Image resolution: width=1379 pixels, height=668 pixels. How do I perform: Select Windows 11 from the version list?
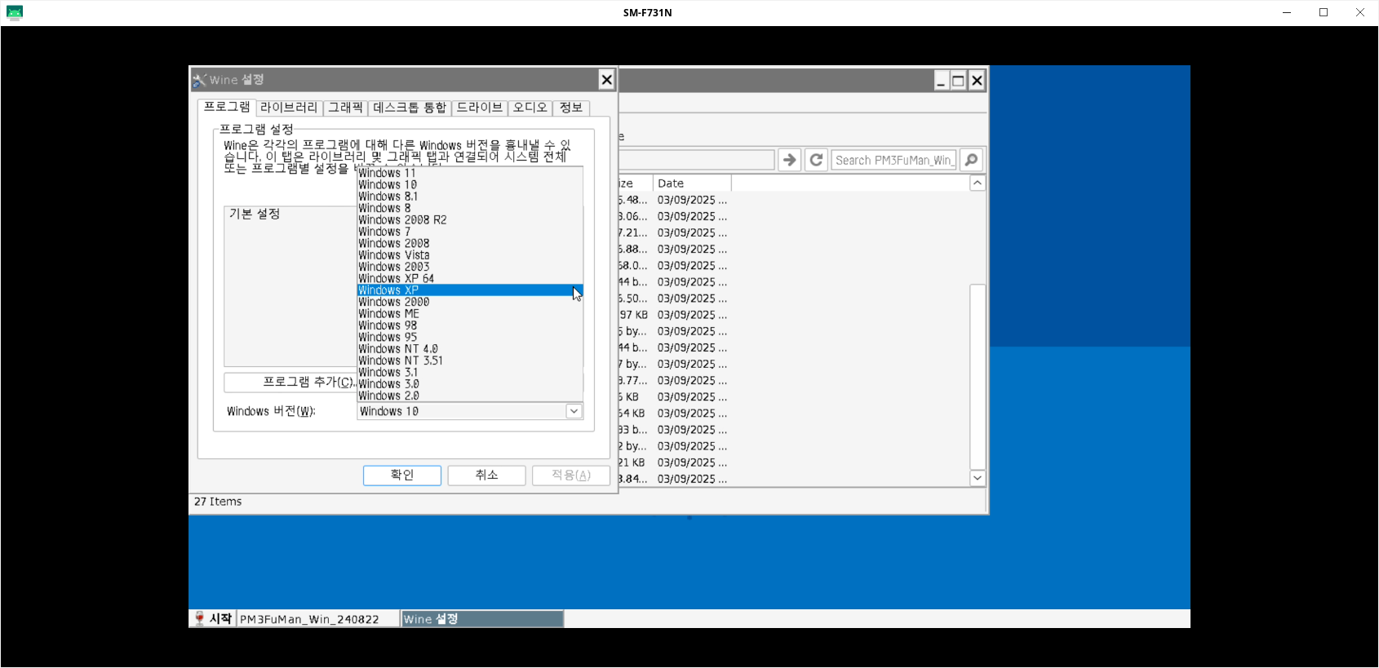click(x=470, y=173)
